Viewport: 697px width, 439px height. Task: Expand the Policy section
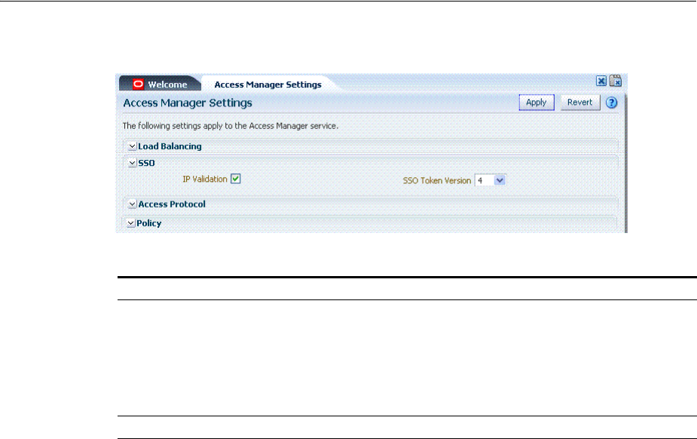tap(130, 223)
